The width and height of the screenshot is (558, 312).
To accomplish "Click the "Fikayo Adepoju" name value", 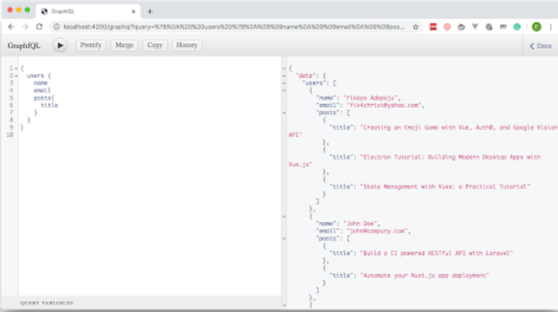I will point(371,98).
